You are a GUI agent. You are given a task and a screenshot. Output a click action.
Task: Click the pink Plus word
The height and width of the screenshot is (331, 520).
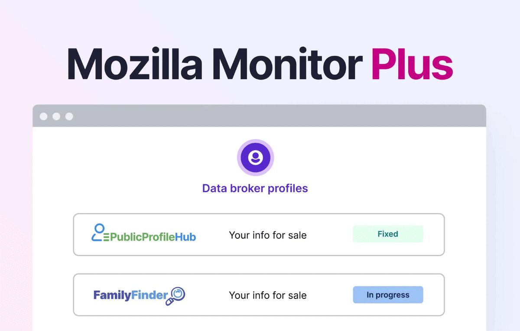412,64
